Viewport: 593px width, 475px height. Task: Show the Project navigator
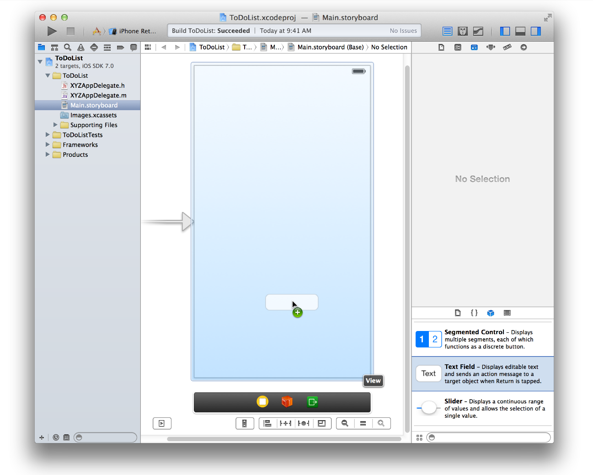point(42,47)
